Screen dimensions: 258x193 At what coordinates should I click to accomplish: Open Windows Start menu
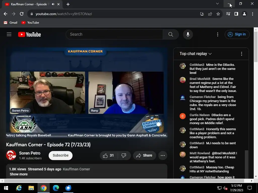tap(6, 188)
